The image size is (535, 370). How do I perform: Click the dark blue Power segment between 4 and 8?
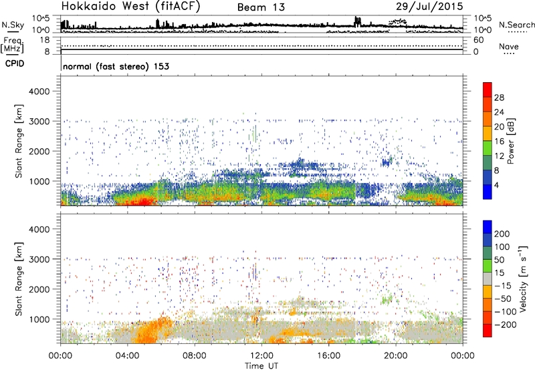point(488,178)
